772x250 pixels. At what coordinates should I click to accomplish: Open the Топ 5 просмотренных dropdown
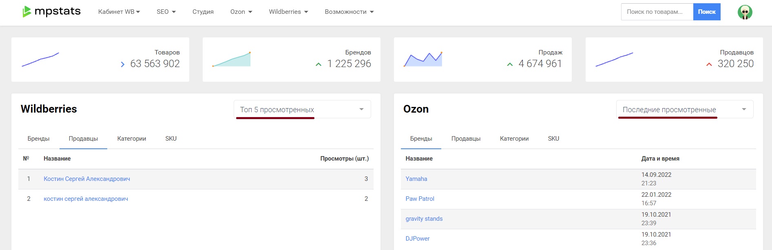click(302, 109)
